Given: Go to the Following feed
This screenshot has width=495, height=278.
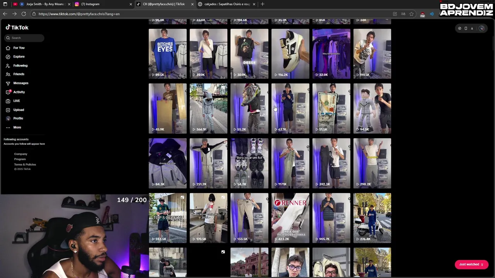Looking at the screenshot, I should pyautogui.click(x=17, y=66).
